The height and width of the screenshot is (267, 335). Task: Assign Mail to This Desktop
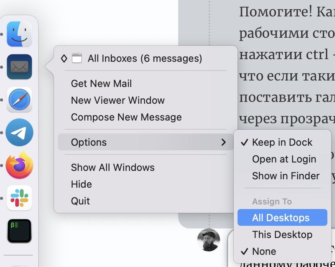pyautogui.click(x=282, y=234)
